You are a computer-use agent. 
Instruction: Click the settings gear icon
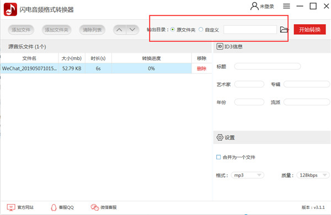(x=220, y=137)
